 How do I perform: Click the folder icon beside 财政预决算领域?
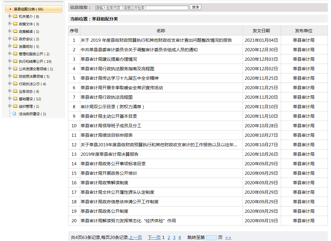point(15,76)
